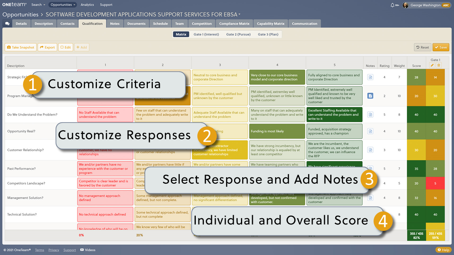Open the Gate 2 (Pursue) sub-tab
Image resolution: width=454 pixels, height=255 pixels.
[238, 34]
